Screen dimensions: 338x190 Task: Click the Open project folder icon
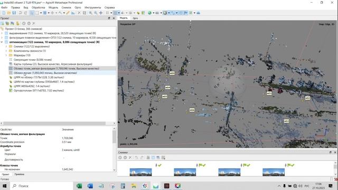9,13
